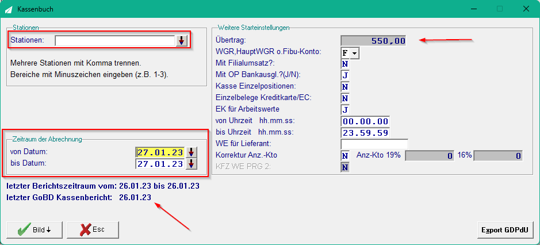The image size is (540, 245).
Task: Click the von Datum date field
Action: (x=160, y=152)
